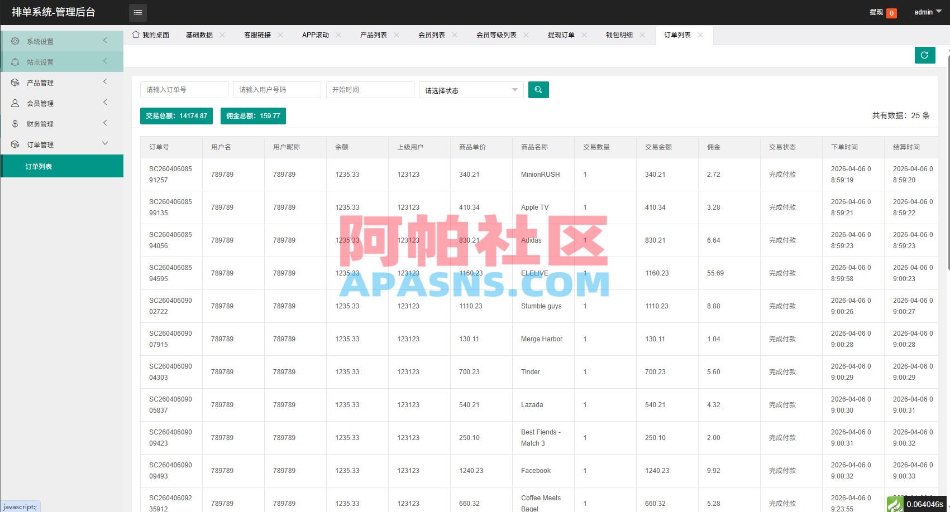Close the 钱包明细 tab
The image size is (950, 512).
[x=642, y=35]
